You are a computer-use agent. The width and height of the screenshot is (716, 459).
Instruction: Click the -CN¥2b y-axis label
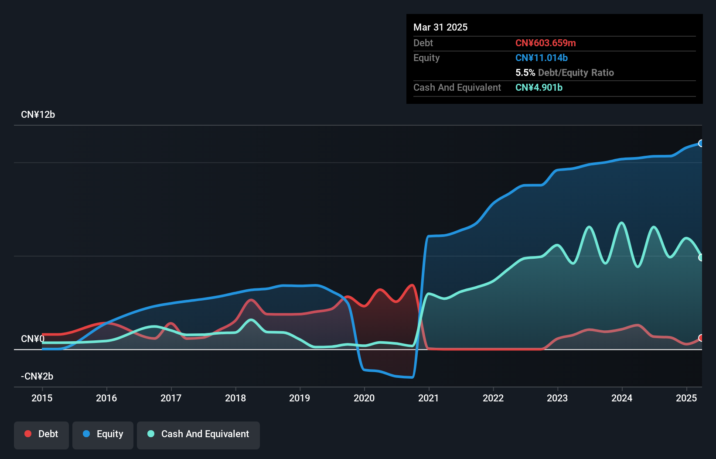(37, 377)
